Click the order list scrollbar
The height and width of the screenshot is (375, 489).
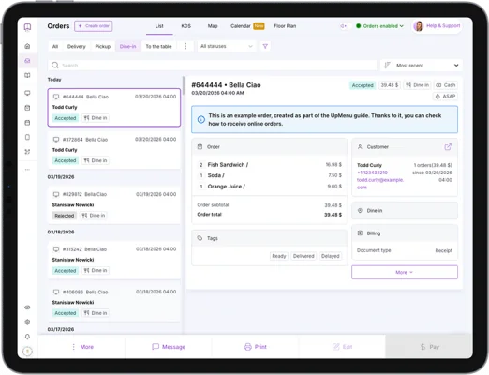(x=185, y=85)
